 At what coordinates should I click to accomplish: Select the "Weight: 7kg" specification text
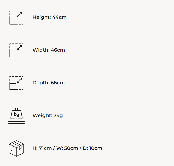pyautogui.click(x=47, y=115)
